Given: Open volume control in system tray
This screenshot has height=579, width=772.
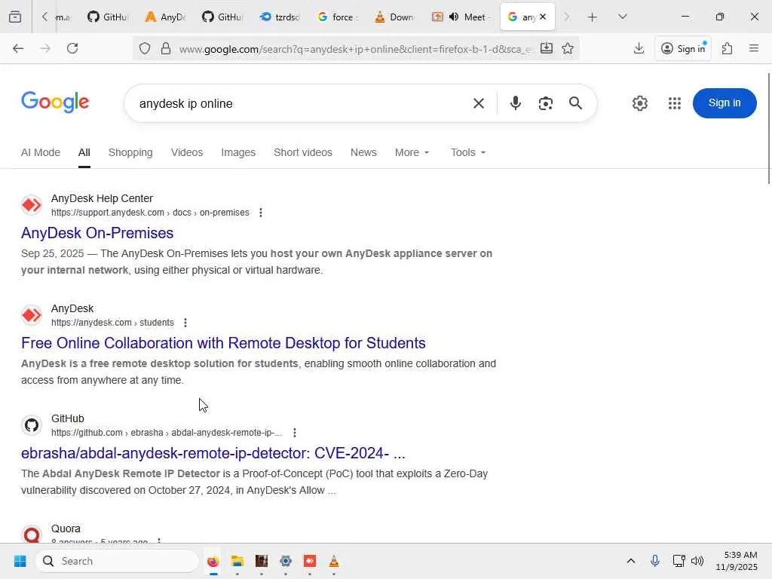Looking at the screenshot, I should tap(697, 561).
